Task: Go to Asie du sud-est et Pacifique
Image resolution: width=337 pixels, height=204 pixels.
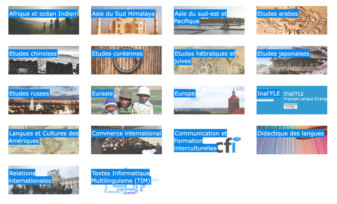Action: (209, 20)
